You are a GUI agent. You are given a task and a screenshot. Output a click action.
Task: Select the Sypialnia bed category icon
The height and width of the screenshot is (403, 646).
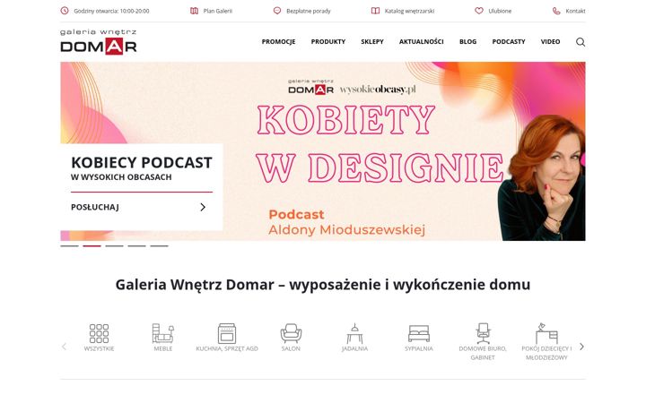pyautogui.click(x=419, y=333)
